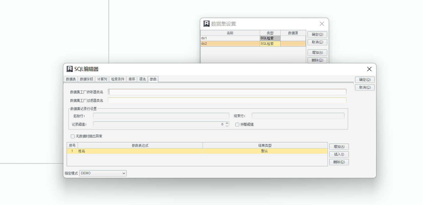
Task: Switch to the 数据表 tab
Action: (71, 79)
